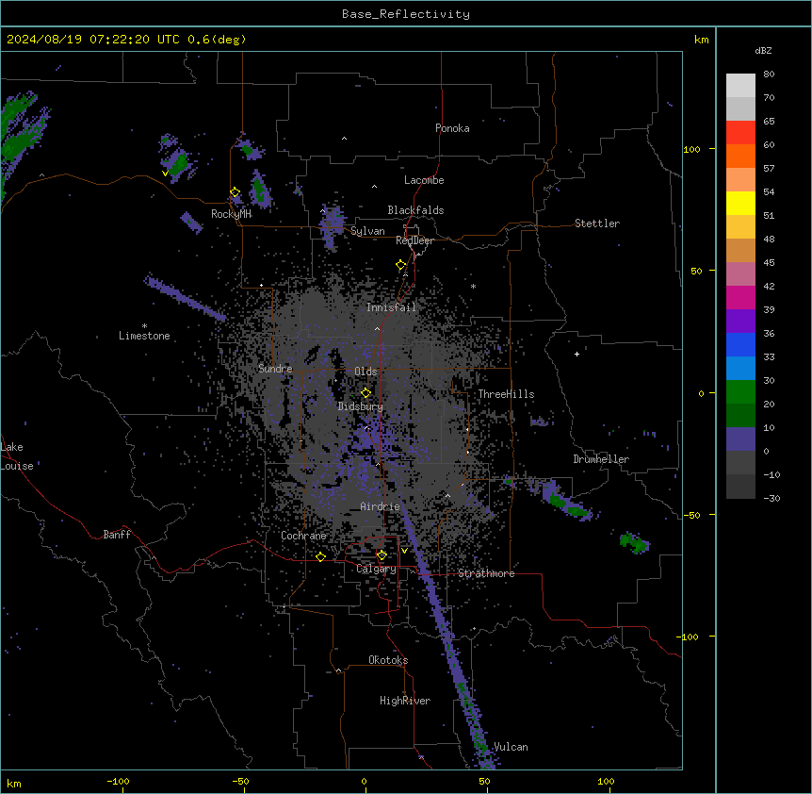
Task: Click the km unit label at top right
Action: click(x=702, y=40)
